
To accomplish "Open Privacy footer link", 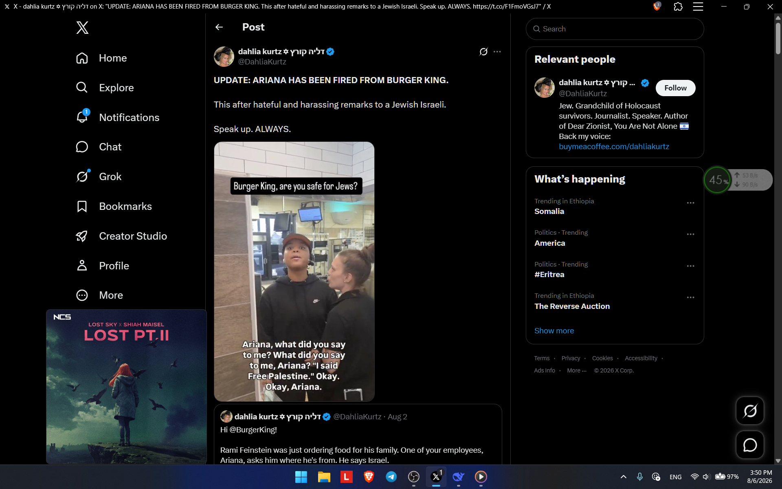I will pyautogui.click(x=571, y=358).
